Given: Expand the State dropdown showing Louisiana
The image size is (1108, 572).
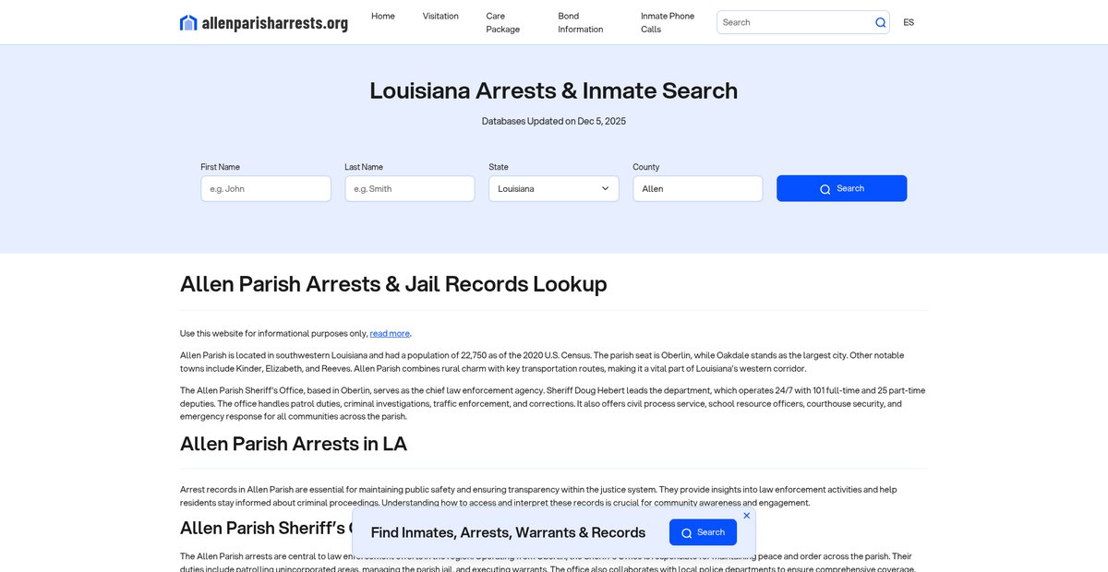Looking at the screenshot, I should [x=554, y=188].
